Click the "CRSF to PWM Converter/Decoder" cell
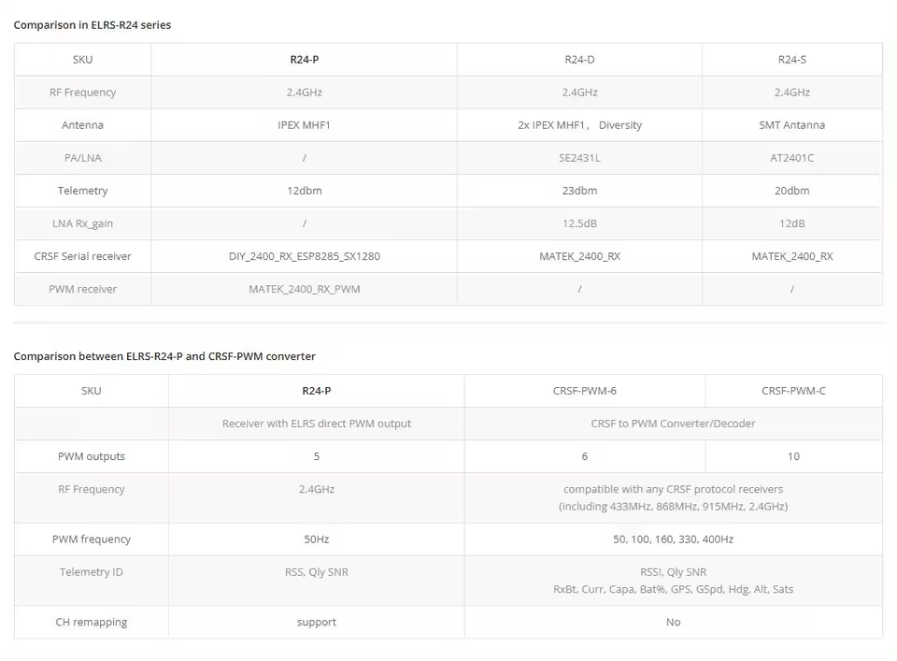This screenshot has width=897, height=661. pyautogui.click(x=673, y=424)
